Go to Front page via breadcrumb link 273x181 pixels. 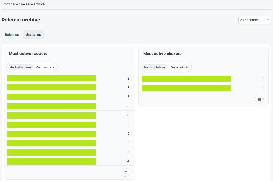[10, 4]
